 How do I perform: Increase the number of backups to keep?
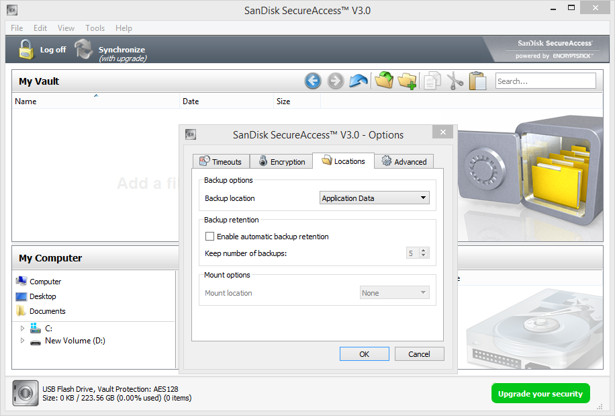(x=424, y=250)
